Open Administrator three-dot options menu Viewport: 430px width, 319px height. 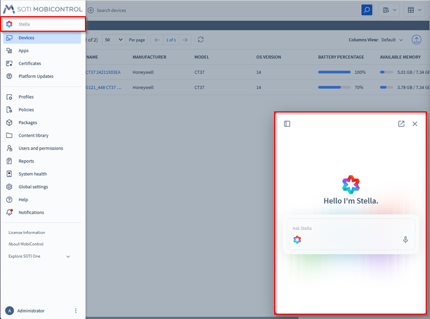tap(76, 310)
